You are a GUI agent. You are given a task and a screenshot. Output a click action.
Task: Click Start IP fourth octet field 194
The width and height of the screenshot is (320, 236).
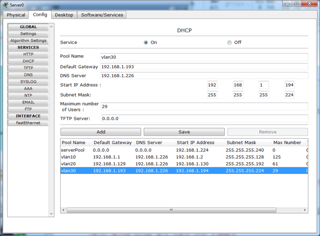click(290, 85)
